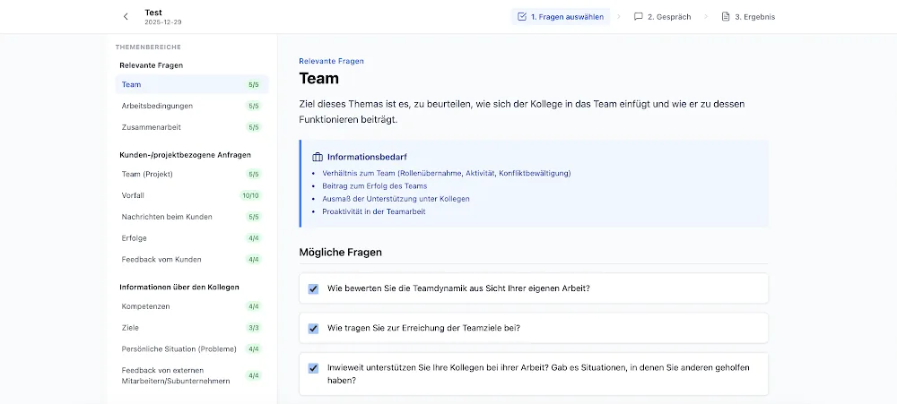The height and width of the screenshot is (404, 897).
Task: Click the 10/10 badge next to Vorfall
Action: click(250, 195)
